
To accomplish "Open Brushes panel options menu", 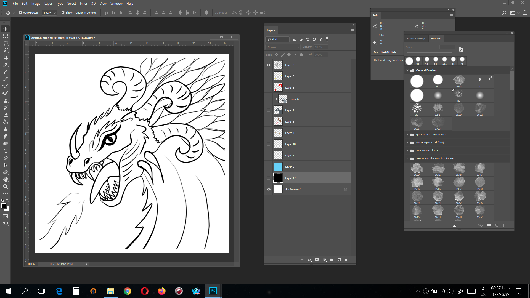I will pos(511,39).
